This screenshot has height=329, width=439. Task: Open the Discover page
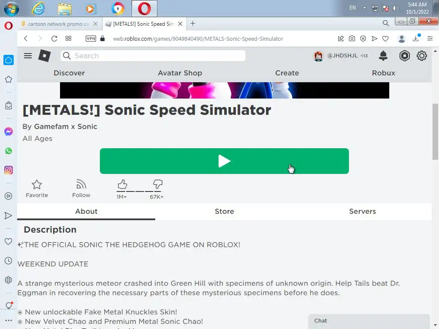pos(69,73)
